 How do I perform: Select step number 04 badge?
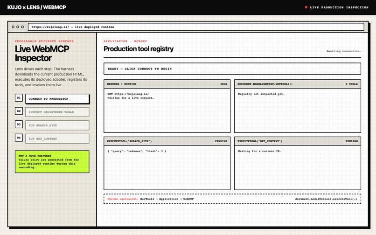click(x=19, y=138)
